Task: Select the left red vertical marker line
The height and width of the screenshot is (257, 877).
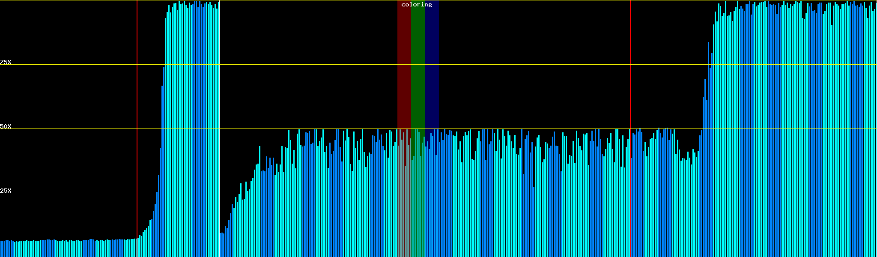Action: (x=137, y=107)
